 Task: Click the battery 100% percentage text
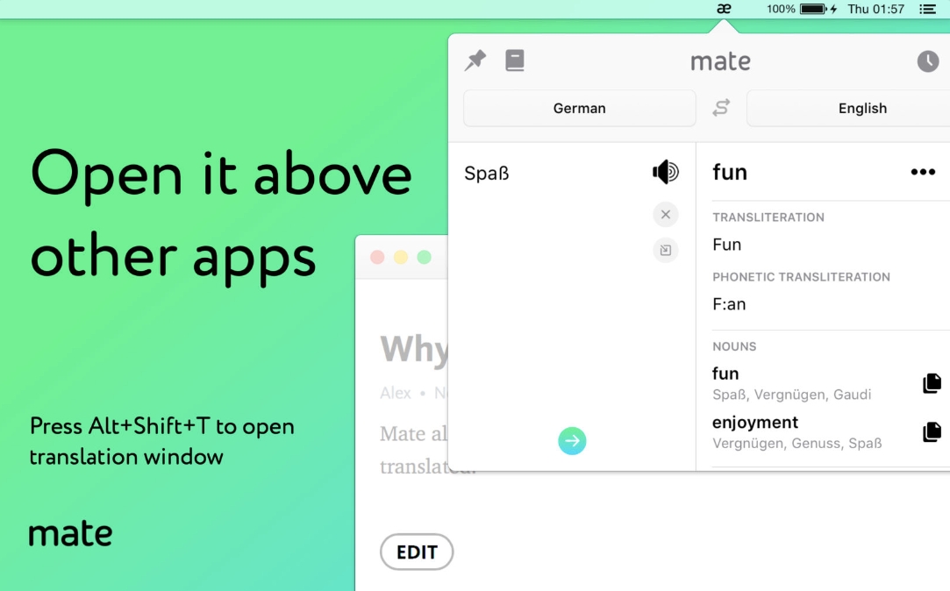781,9
